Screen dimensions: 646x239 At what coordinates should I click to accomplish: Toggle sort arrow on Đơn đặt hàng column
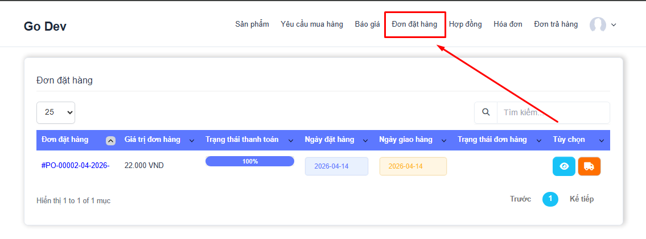[111, 140]
